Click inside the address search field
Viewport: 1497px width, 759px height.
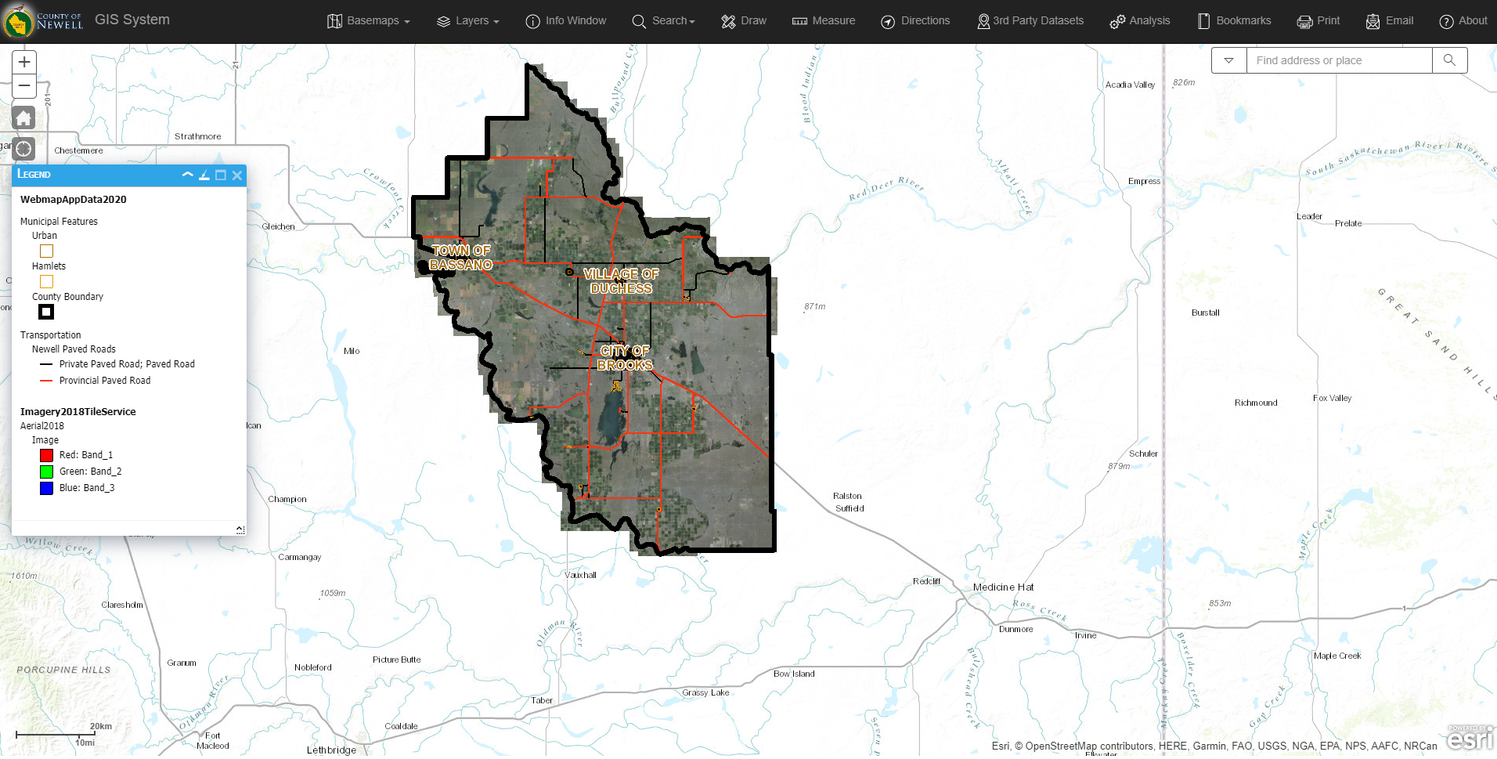click(x=1339, y=60)
